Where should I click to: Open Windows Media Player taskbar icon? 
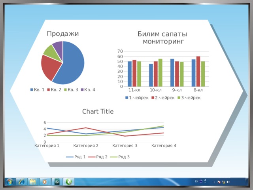[x=45, y=182]
